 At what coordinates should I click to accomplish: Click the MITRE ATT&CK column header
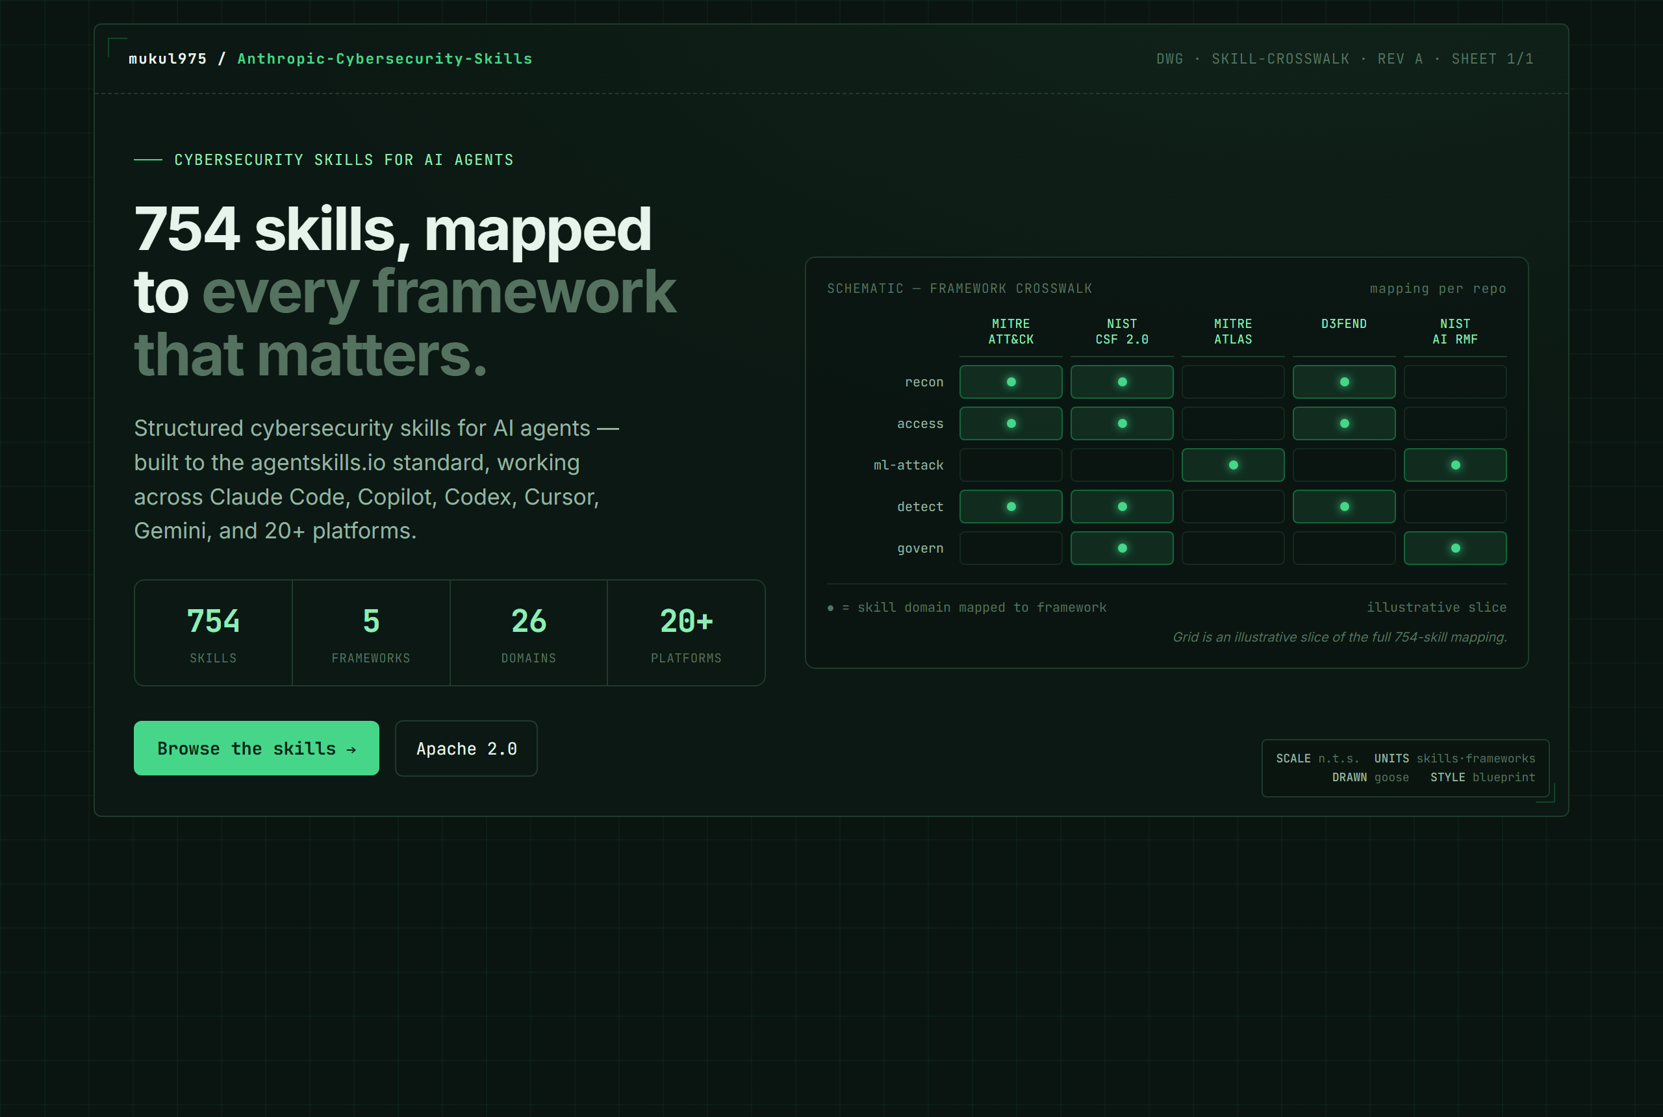(1010, 331)
